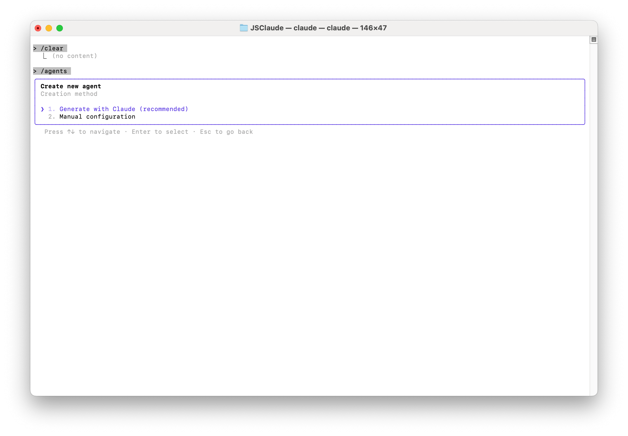Image resolution: width=628 pixels, height=436 pixels.
Task: Click the Esc to go back hint
Action: [x=226, y=132]
